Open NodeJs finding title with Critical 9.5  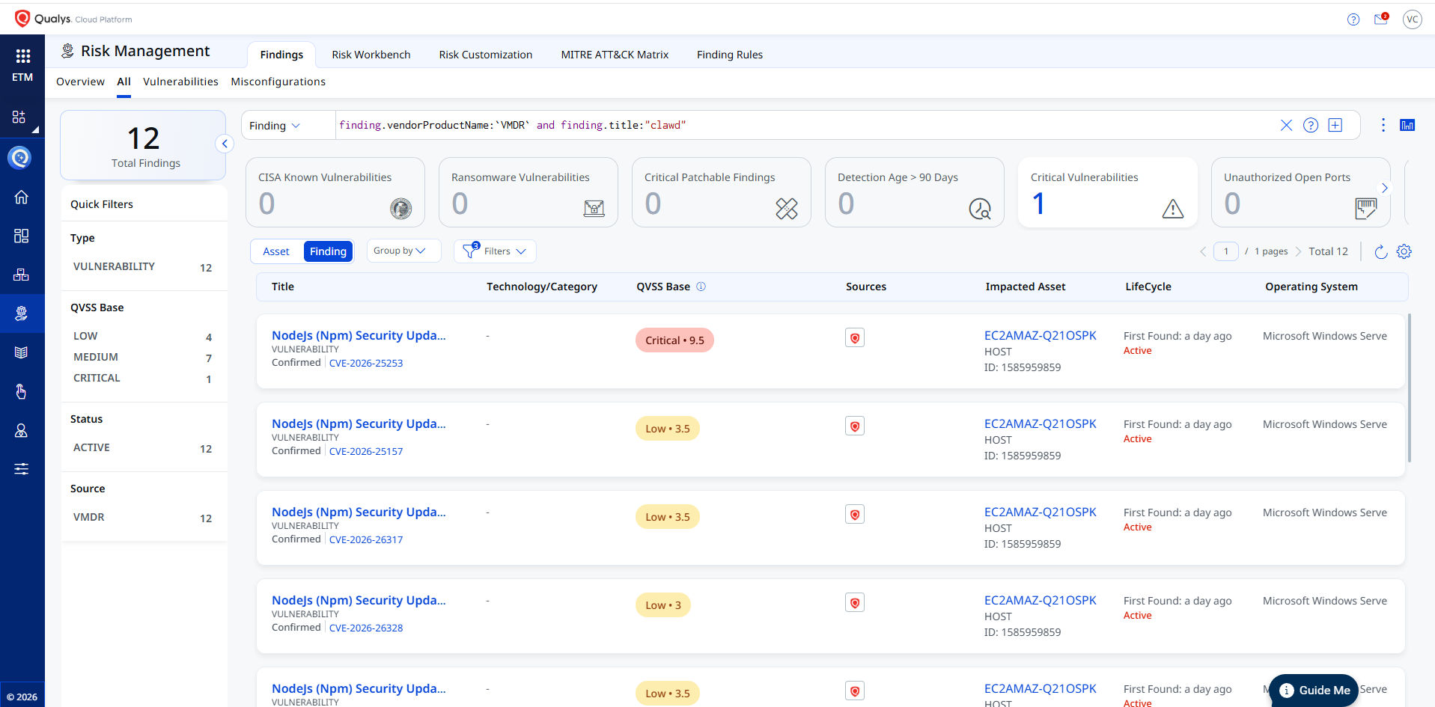(359, 335)
